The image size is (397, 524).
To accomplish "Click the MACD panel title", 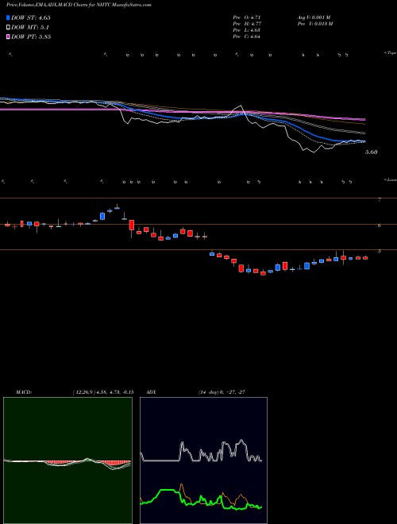I will point(24,391).
